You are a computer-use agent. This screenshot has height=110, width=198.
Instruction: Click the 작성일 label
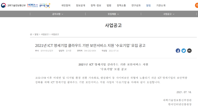click(104, 51)
